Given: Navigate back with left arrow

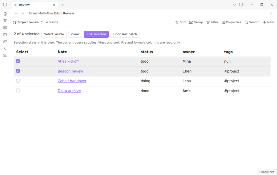Looking at the screenshot, I should click(16, 13).
